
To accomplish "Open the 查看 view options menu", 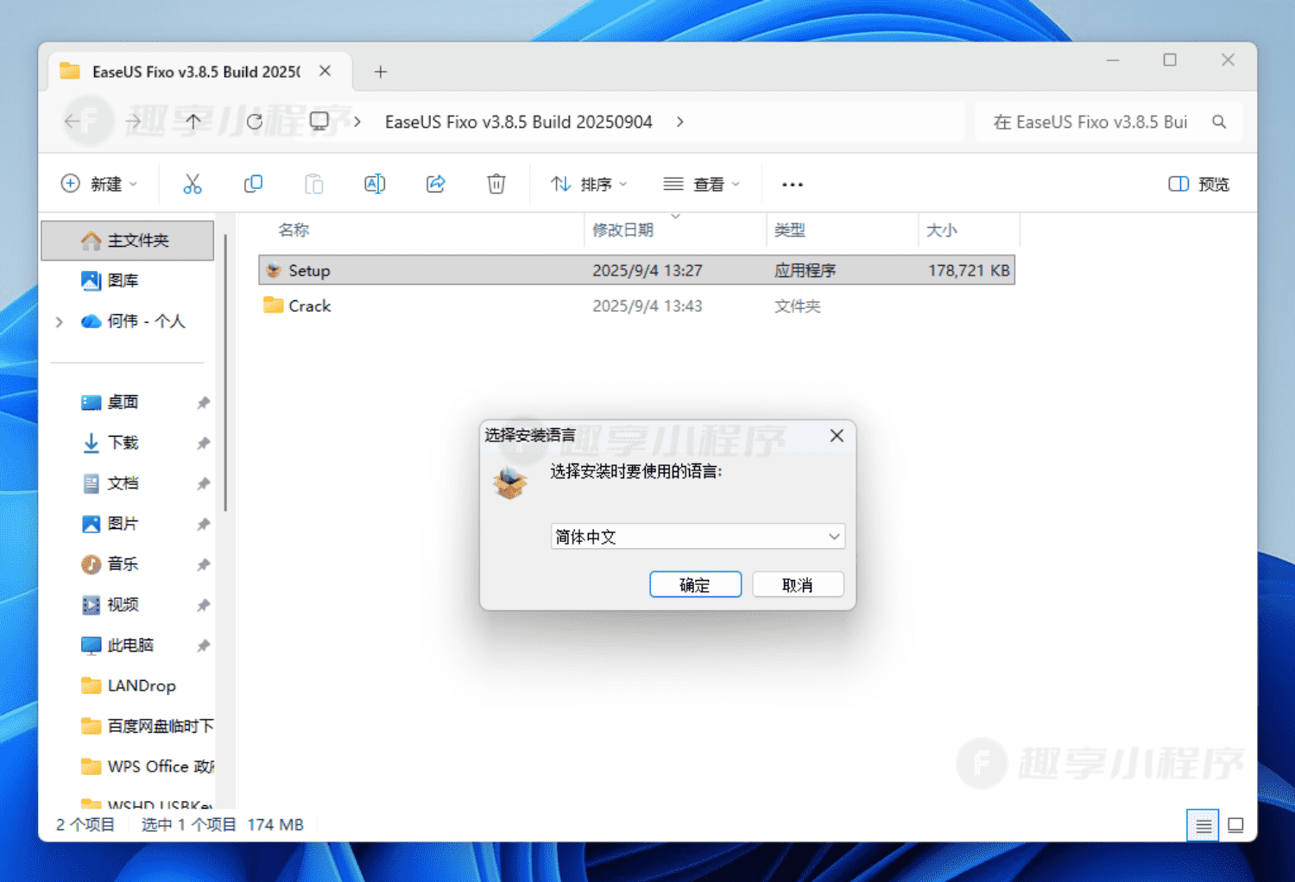I will (x=701, y=183).
